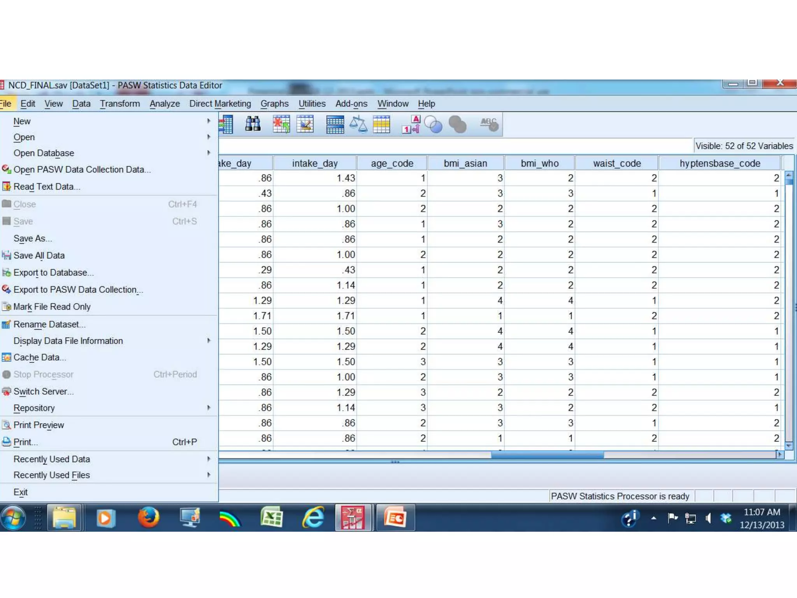Click the Spell Check ABC icon

pyautogui.click(x=489, y=125)
